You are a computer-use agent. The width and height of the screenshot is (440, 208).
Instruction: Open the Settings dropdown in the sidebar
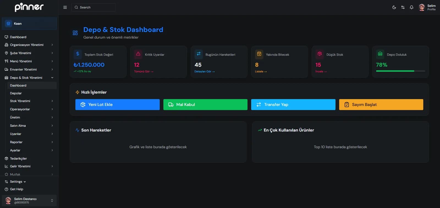[18, 182]
